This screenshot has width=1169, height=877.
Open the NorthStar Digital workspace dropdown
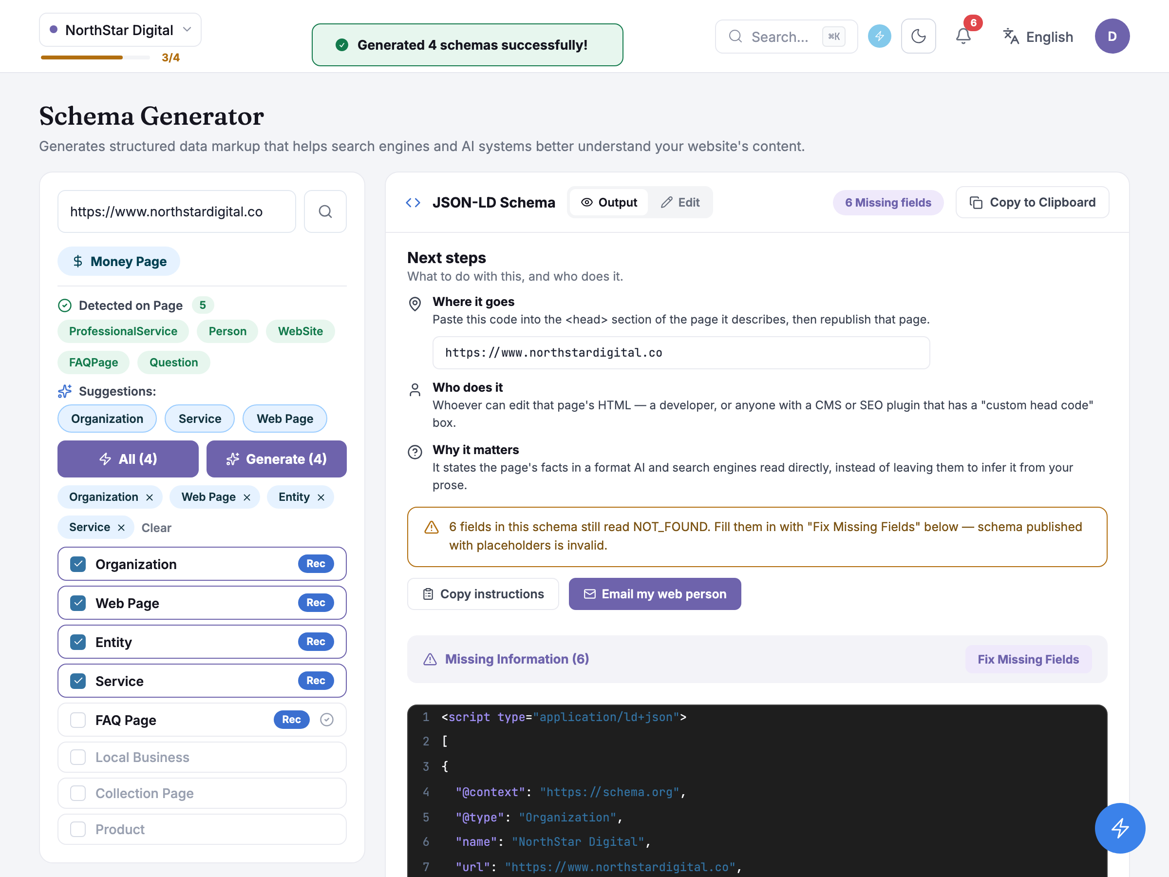(x=120, y=30)
